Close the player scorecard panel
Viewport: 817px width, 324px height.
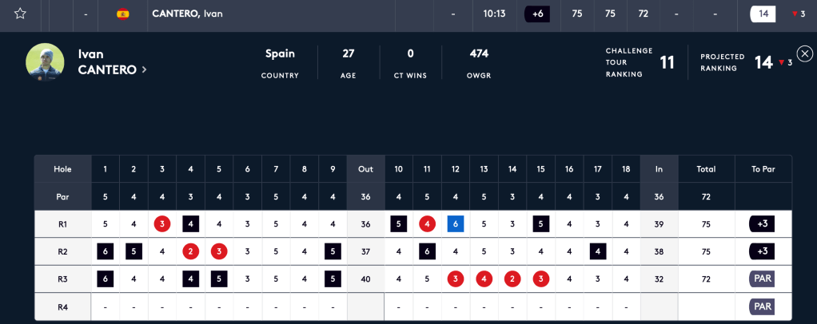805,53
